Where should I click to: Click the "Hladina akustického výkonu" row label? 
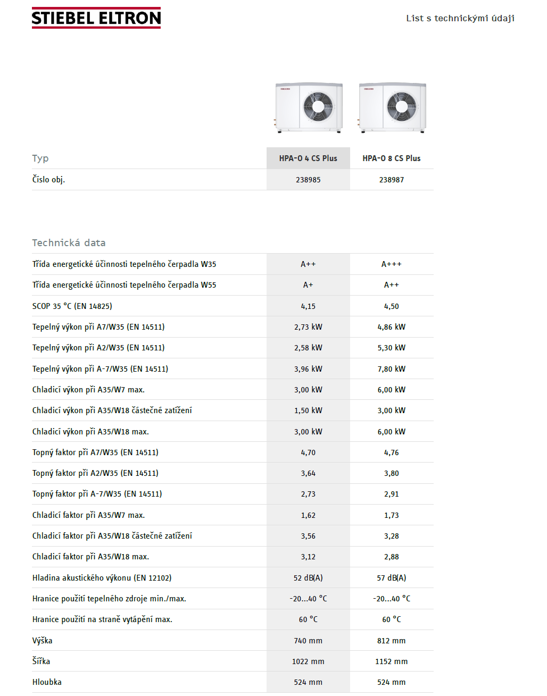[x=102, y=578]
